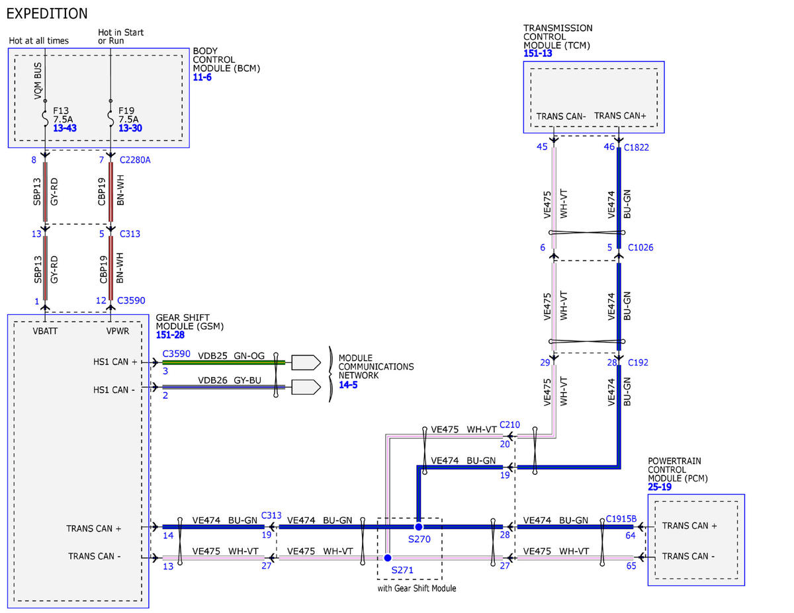The width and height of the screenshot is (794, 613).
Task: Follow the 25-19 Powertrain Control Module link
Action: (660, 486)
